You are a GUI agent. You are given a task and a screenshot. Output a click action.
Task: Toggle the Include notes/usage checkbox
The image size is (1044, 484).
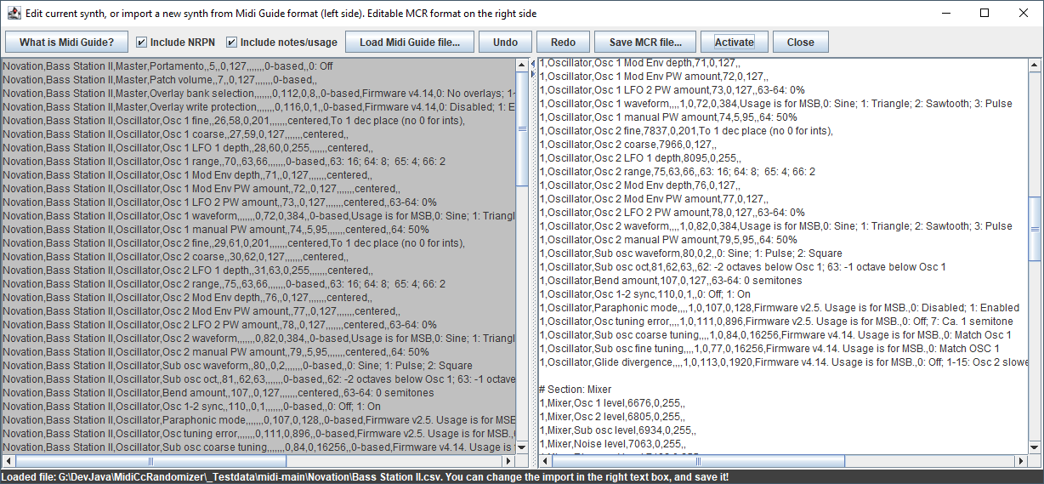232,42
